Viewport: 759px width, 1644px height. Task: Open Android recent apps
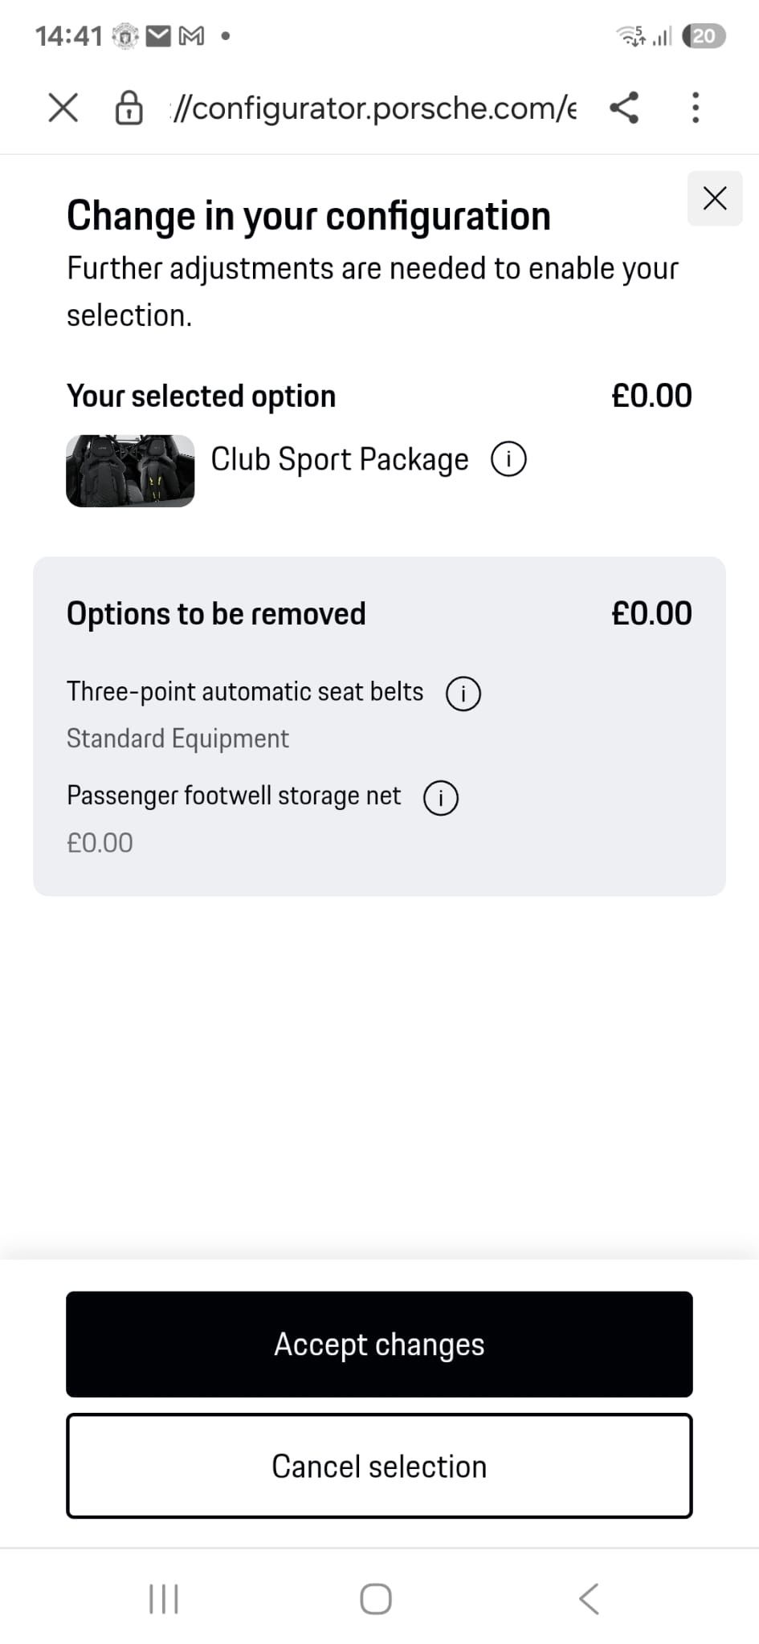click(x=164, y=1598)
